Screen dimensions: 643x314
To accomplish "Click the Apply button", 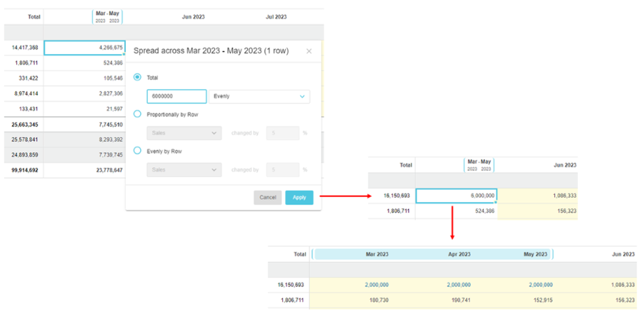I will click(299, 198).
